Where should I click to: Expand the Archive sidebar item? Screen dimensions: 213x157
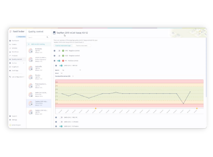coord(17,63)
